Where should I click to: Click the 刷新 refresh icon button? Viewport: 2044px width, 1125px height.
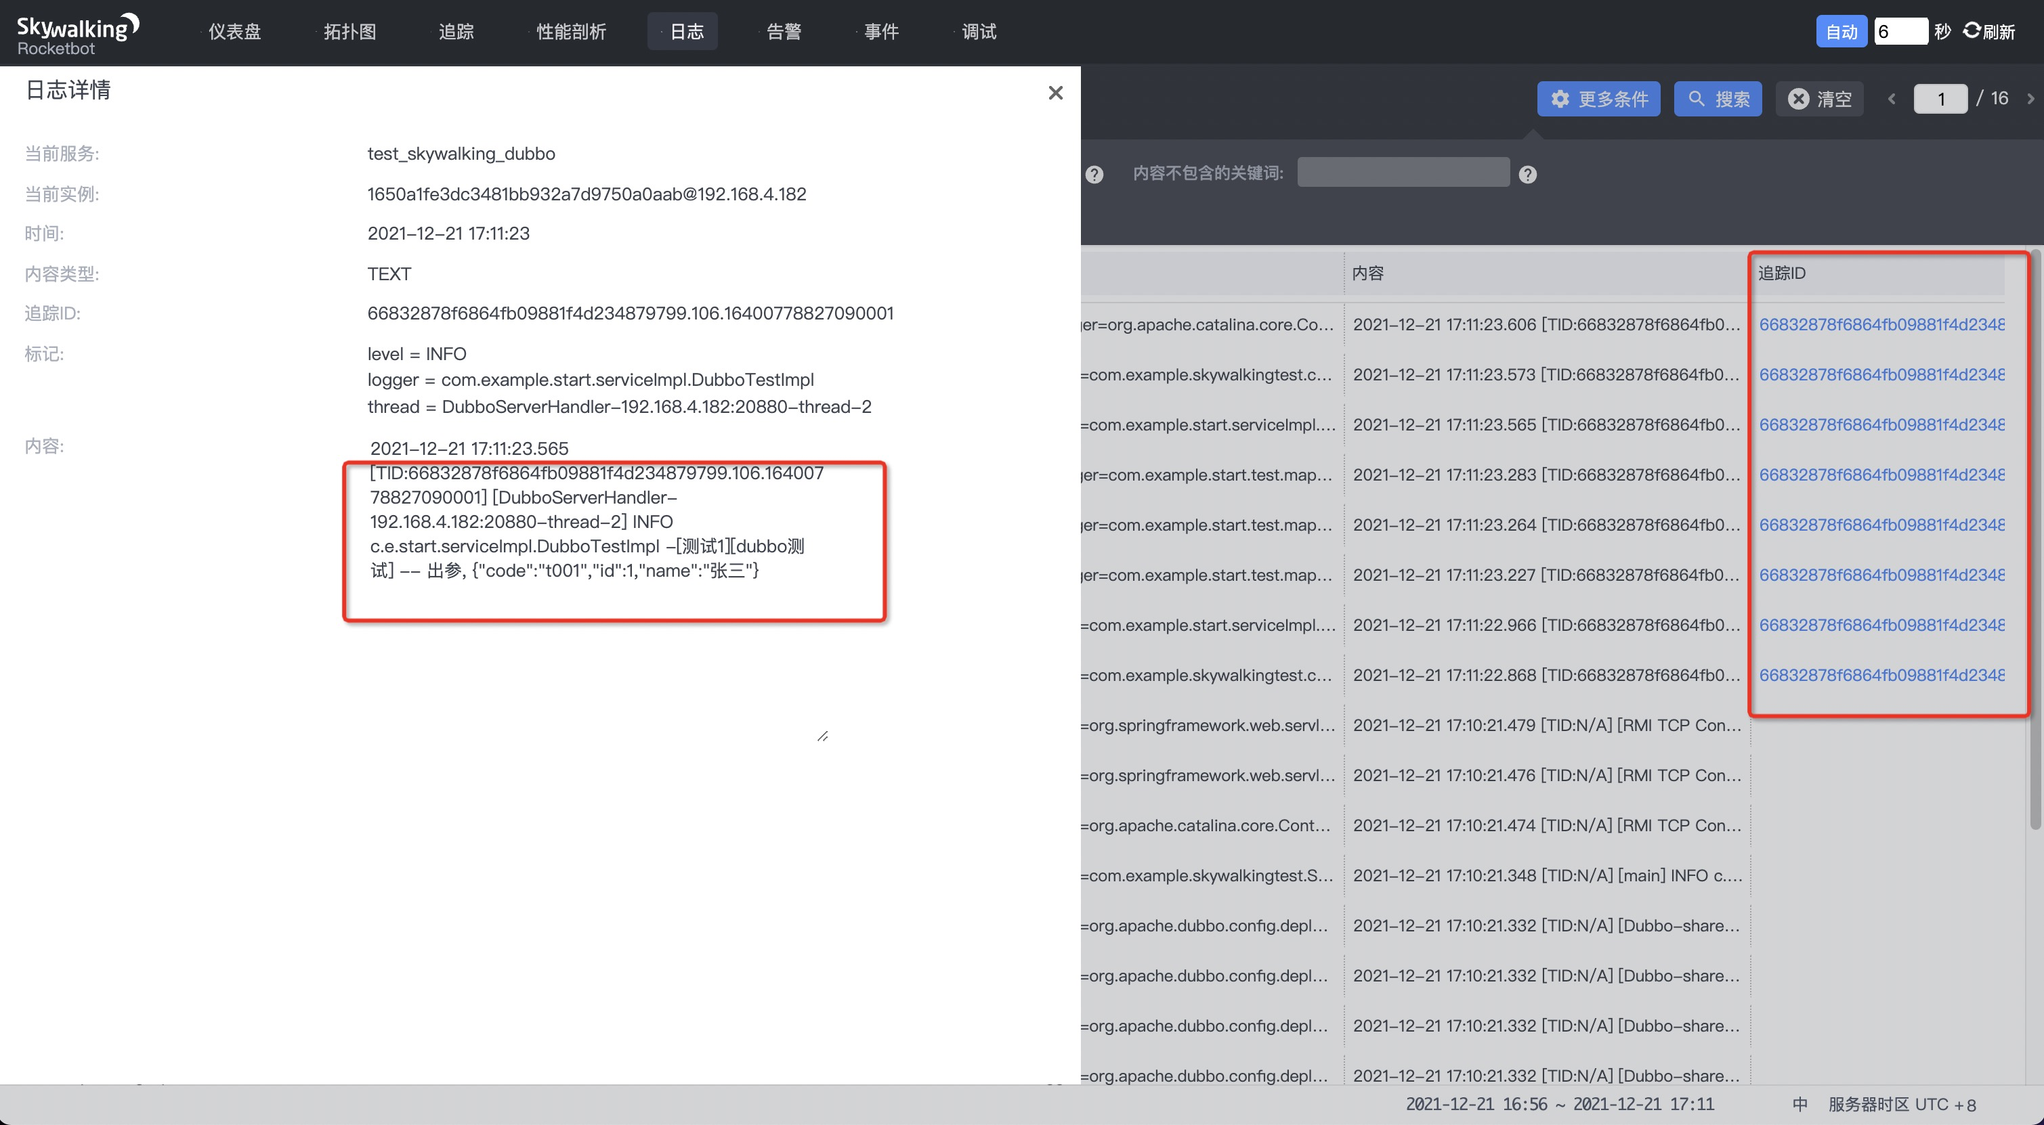click(1989, 32)
